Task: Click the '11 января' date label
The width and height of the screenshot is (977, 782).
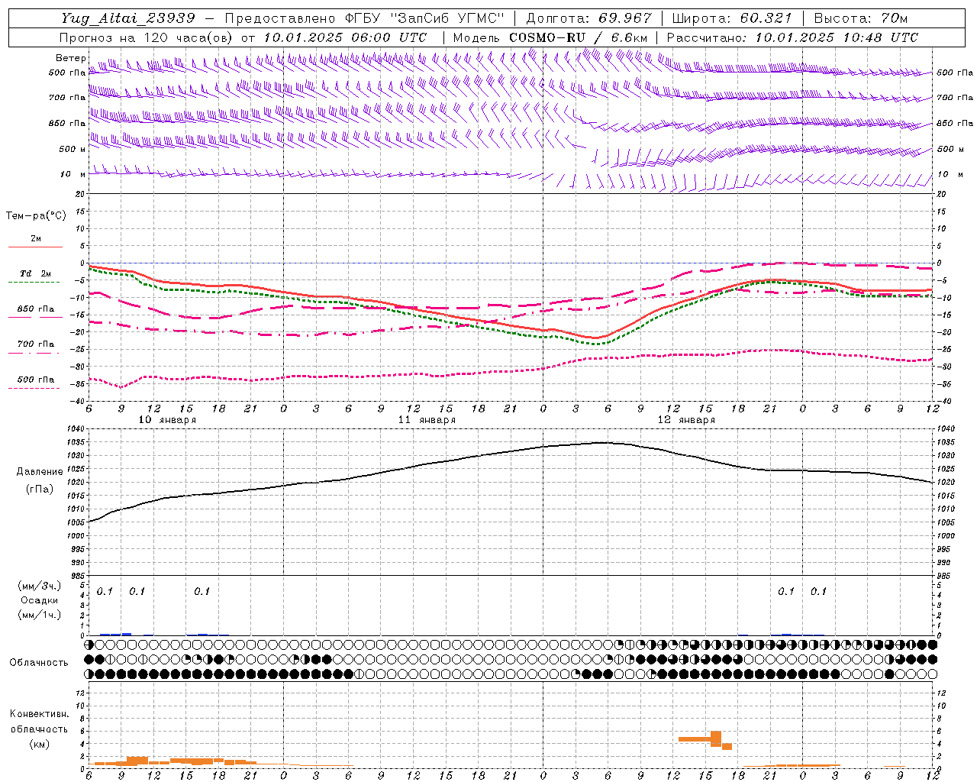Action: pos(427,420)
